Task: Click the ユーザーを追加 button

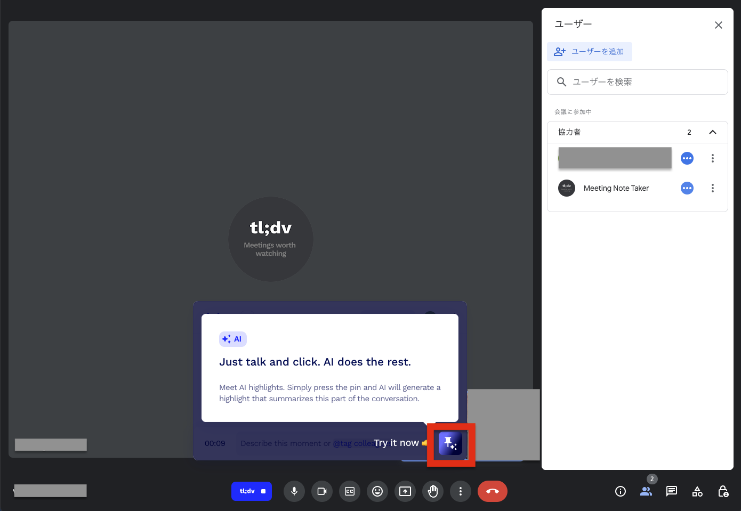Action: (x=590, y=52)
